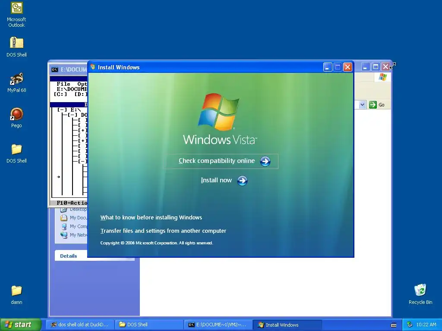Switch to the E:\DOCUME~1 command prompt taskbar button
Screen dimensions: 442x331
pos(218,325)
